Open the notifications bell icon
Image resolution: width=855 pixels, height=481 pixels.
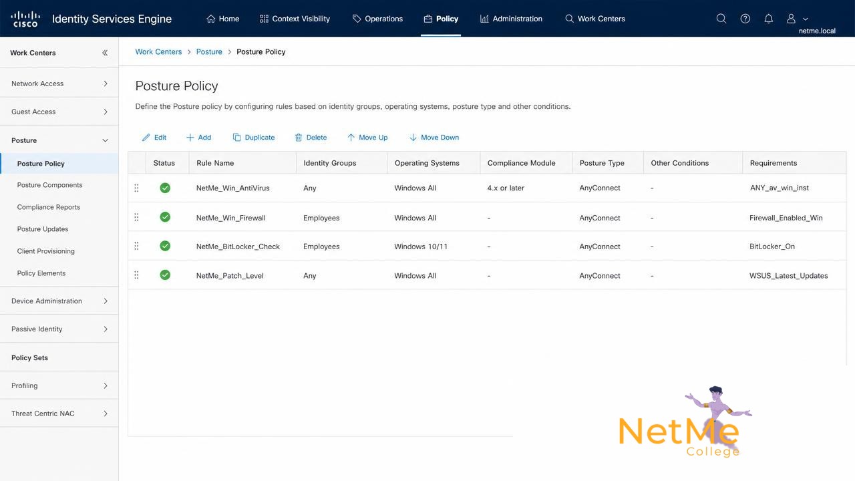tap(769, 19)
